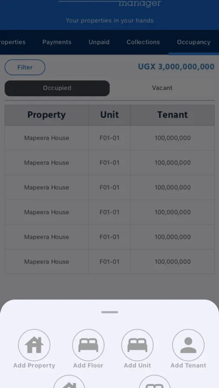Open the Filter options
219x388 pixels.
tap(25, 67)
